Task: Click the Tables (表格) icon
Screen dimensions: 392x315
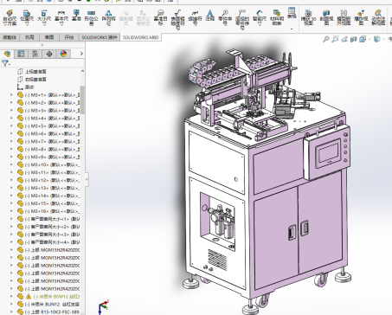Action: pos(292,13)
